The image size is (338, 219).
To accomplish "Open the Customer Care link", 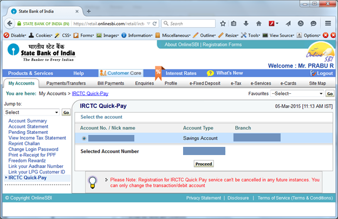I will coord(121,73).
